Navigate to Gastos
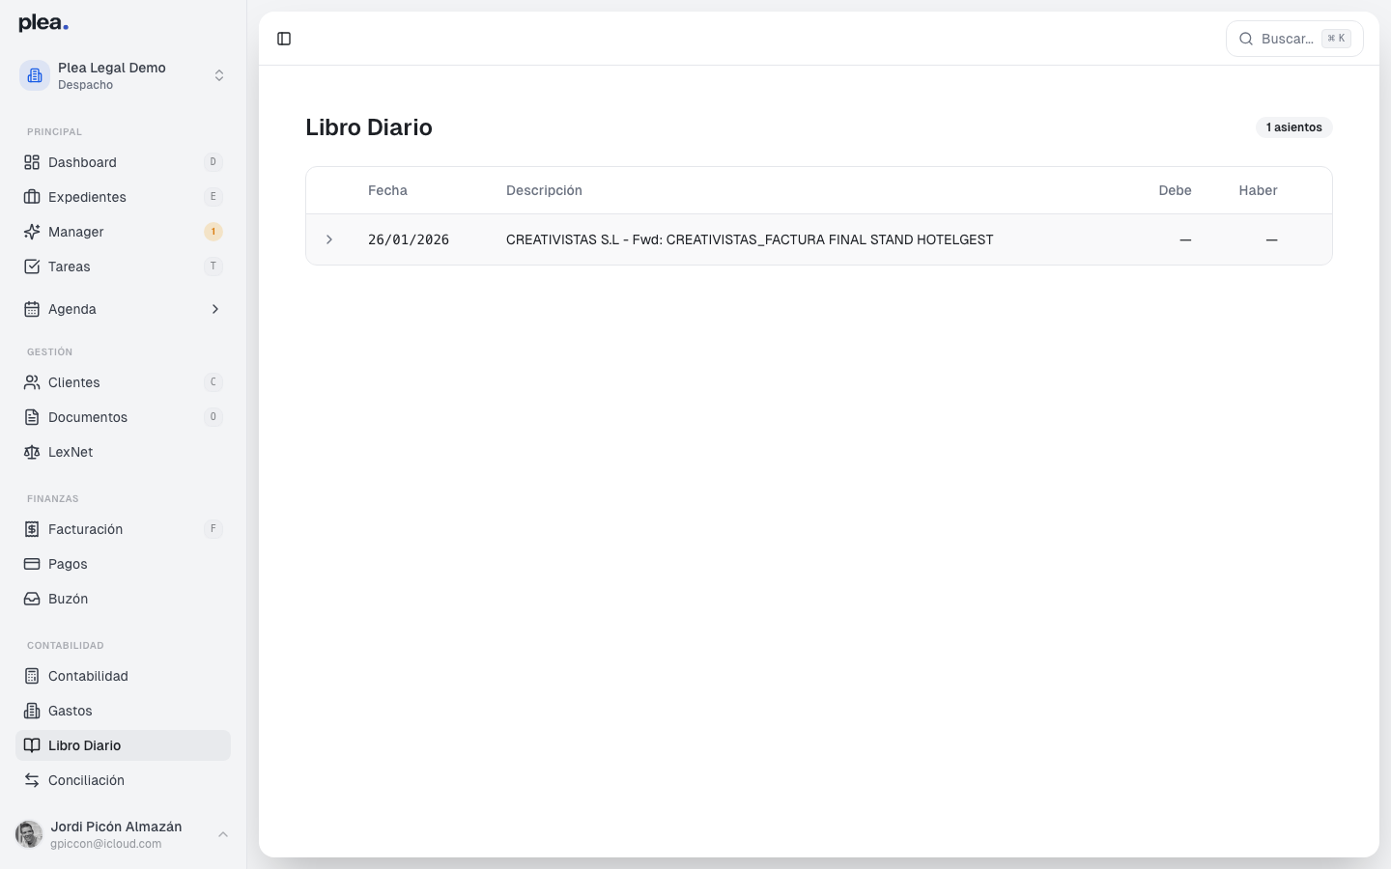This screenshot has width=1391, height=869. (x=124, y=711)
